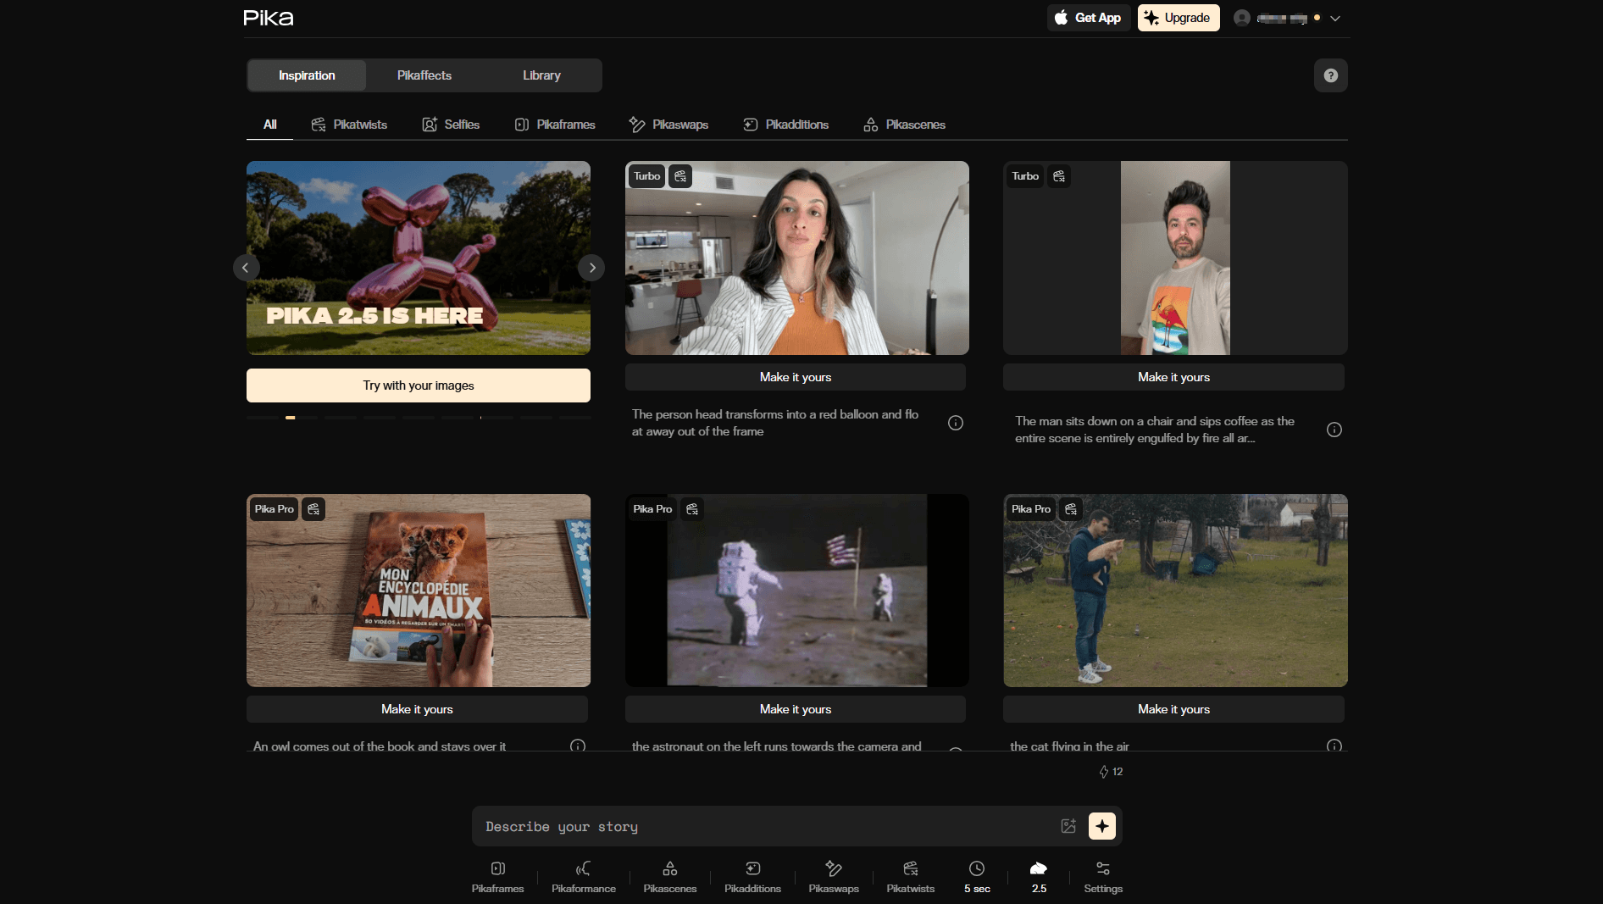Choose Pikaswaps in the bottom toolbar
Image resolution: width=1603 pixels, height=904 pixels.
click(x=834, y=877)
